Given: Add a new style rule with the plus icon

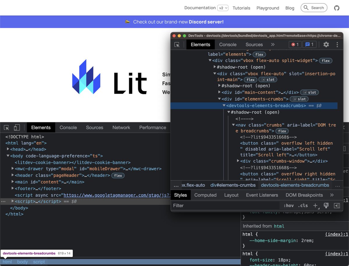Looking at the screenshot, I should (315, 205).
